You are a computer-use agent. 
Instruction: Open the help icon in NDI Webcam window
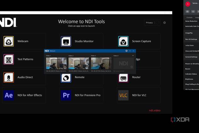pos(126,51)
